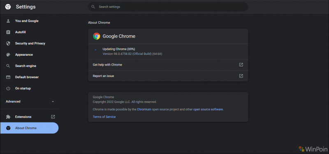Click the update progress spinner
This screenshot has width=329, height=154.
pos(96,50)
